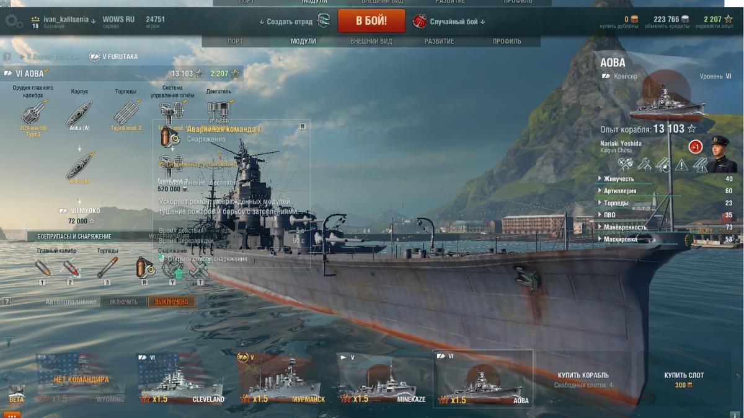This screenshot has width=744, height=418.
Task: Switch to the ВНЕШНИЙ ВИД tab
Action: click(x=371, y=41)
